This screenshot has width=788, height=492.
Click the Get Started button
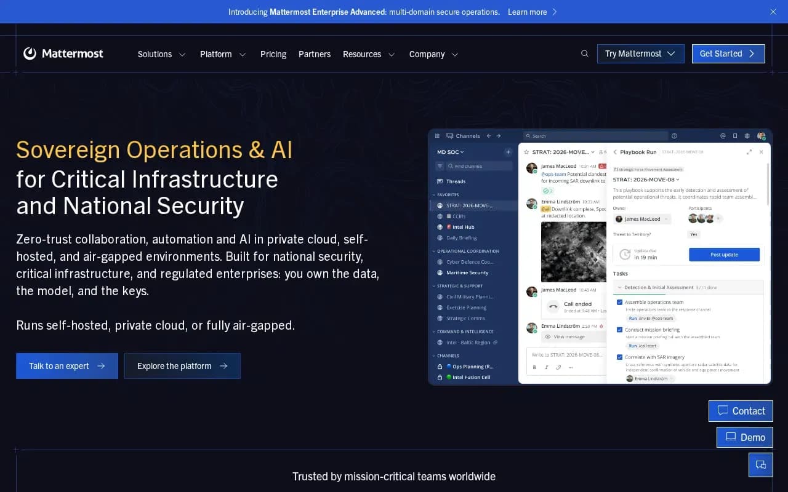click(728, 54)
